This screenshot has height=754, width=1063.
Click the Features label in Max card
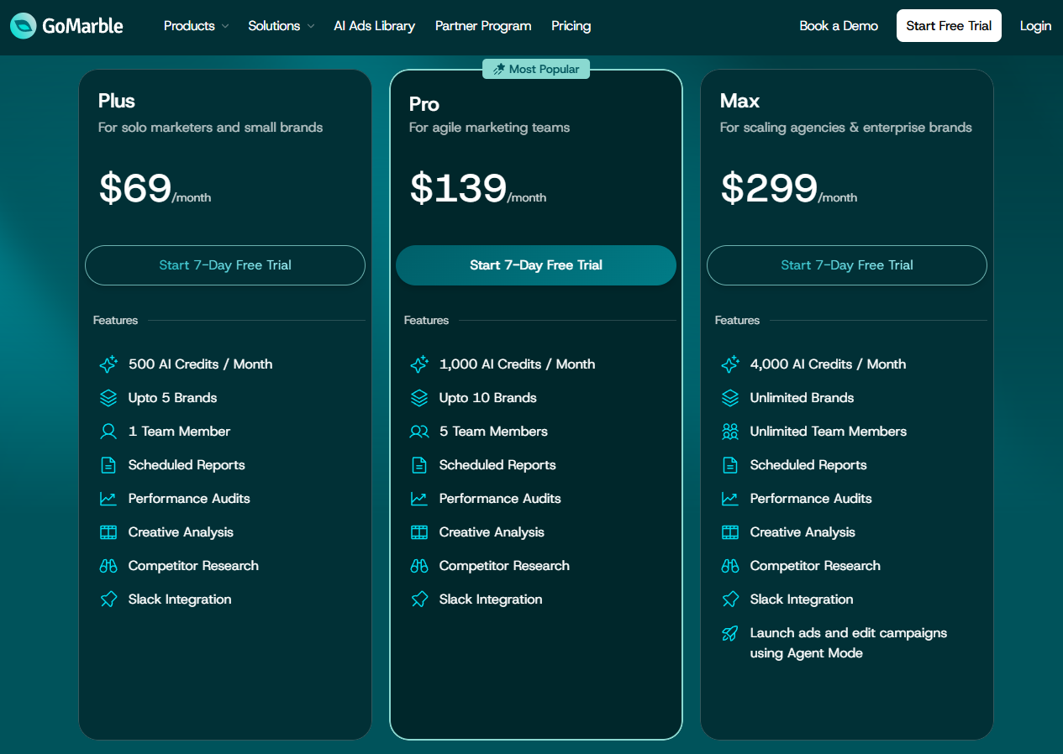tap(738, 320)
